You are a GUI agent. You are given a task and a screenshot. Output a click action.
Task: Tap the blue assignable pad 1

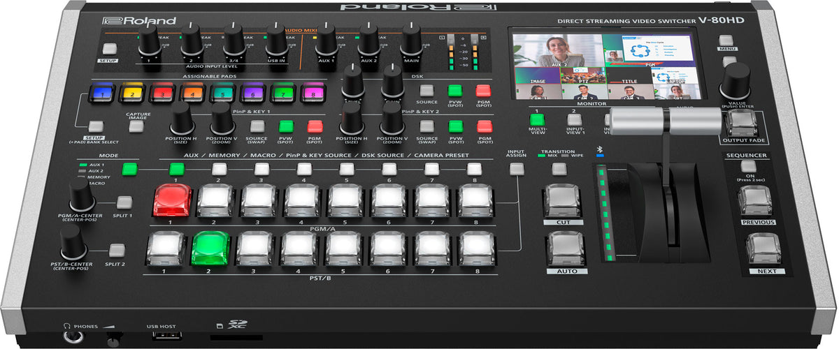point(103,93)
